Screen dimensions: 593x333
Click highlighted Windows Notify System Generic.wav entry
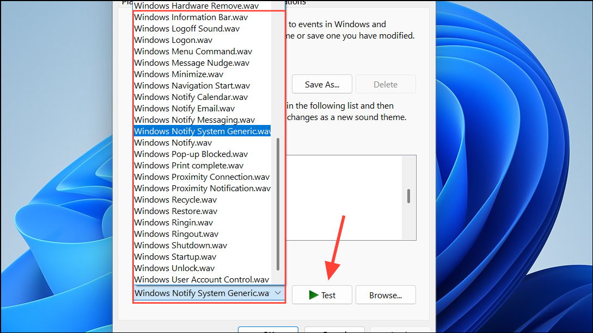(203, 131)
